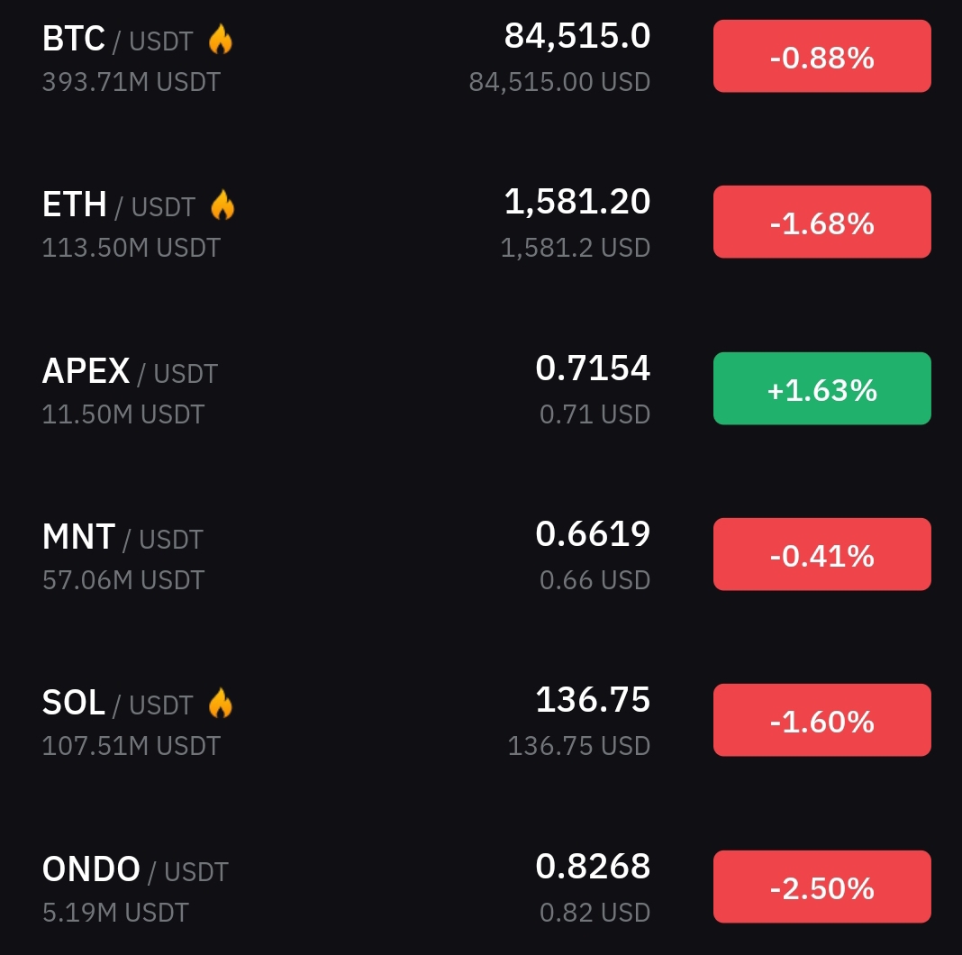Click the APEX price 0.7154
The image size is (962, 955).
pos(592,368)
